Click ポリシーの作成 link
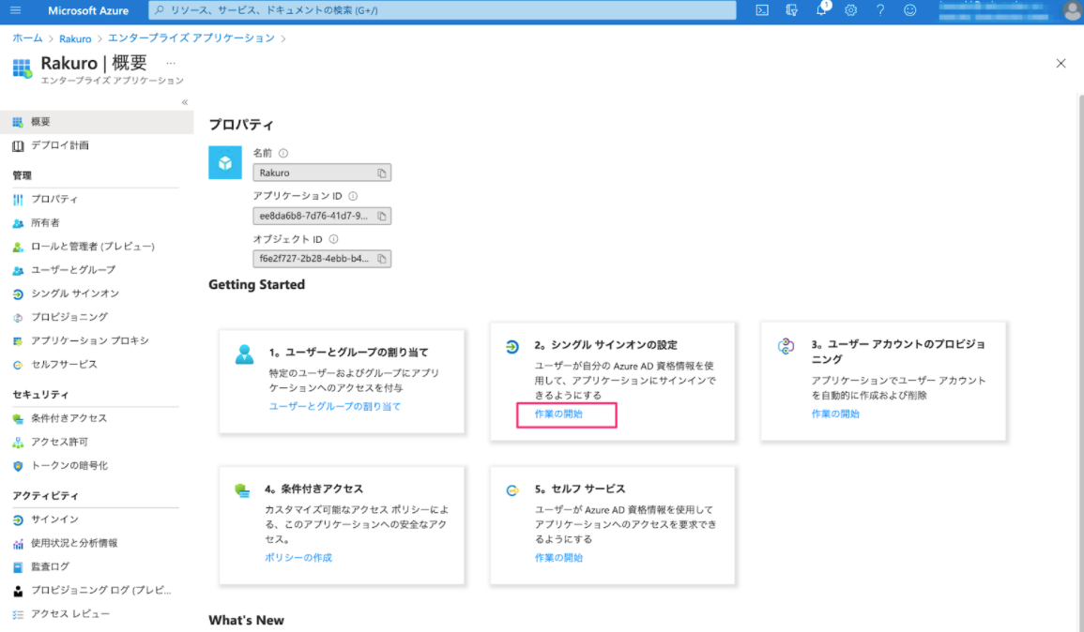 pos(298,557)
